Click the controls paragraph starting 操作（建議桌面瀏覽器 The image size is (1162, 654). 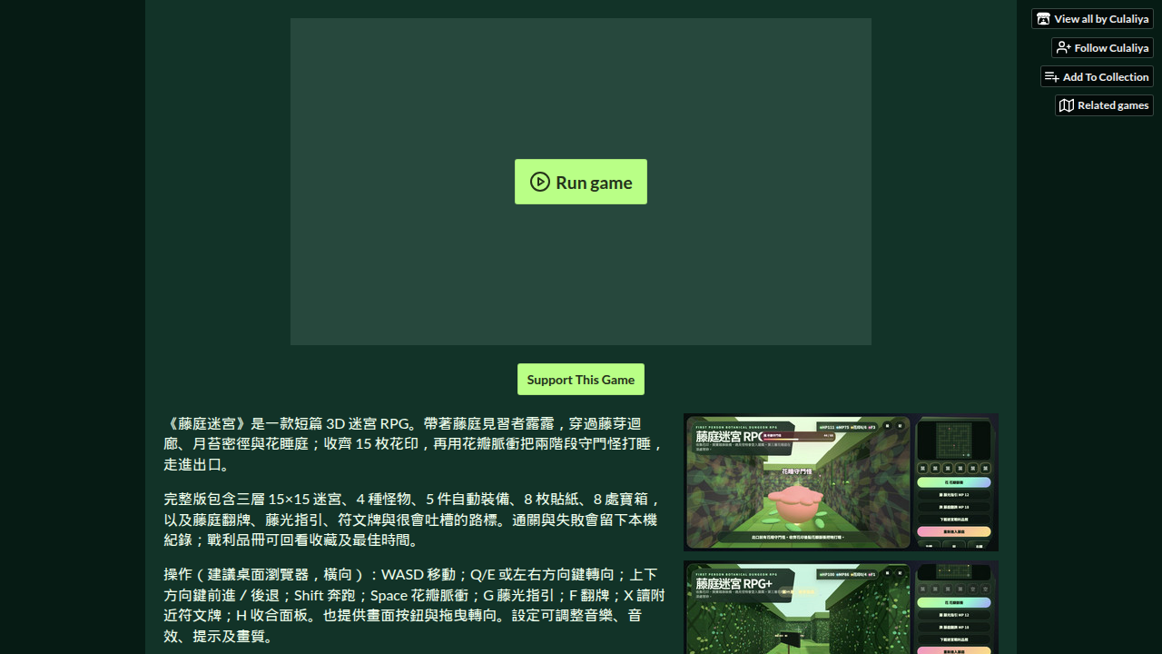click(x=415, y=605)
